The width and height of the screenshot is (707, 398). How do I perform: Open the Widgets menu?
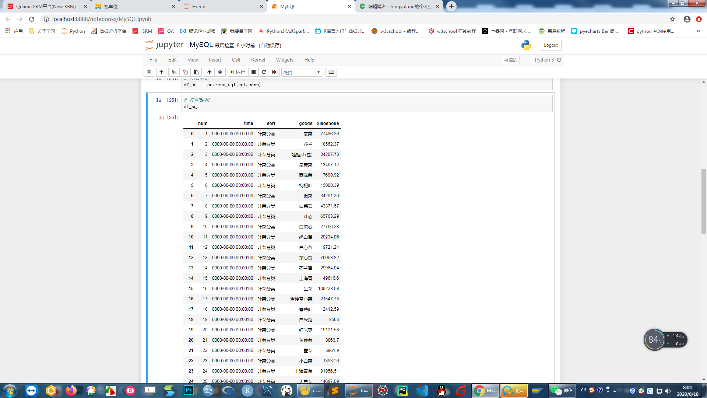pyautogui.click(x=284, y=60)
